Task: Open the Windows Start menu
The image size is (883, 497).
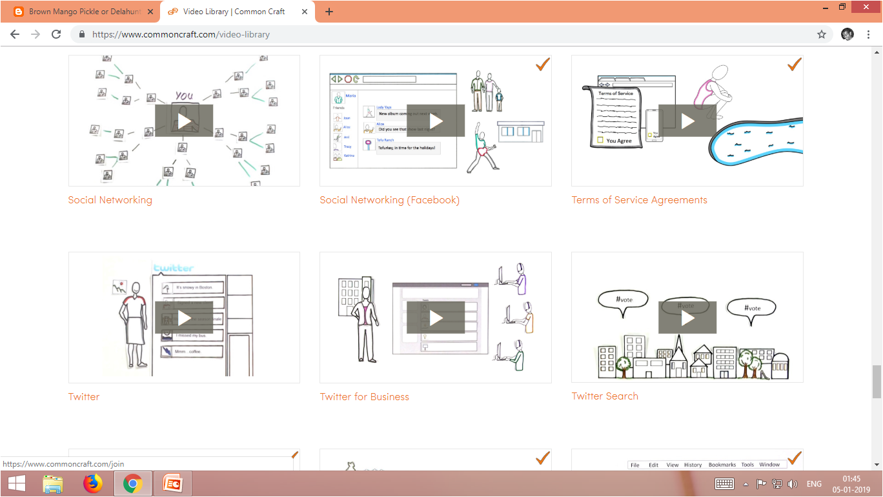Action: point(17,483)
